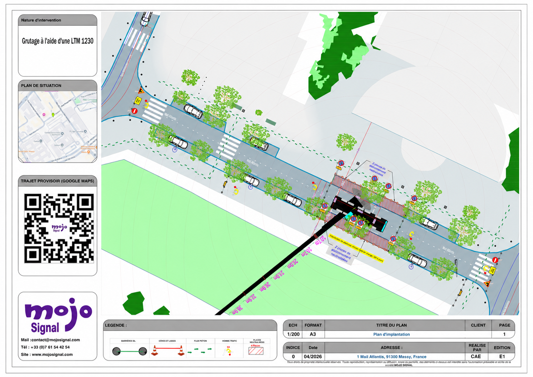Open the www.mojosignal.com website link
The image size is (533, 377).
pos(52,354)
